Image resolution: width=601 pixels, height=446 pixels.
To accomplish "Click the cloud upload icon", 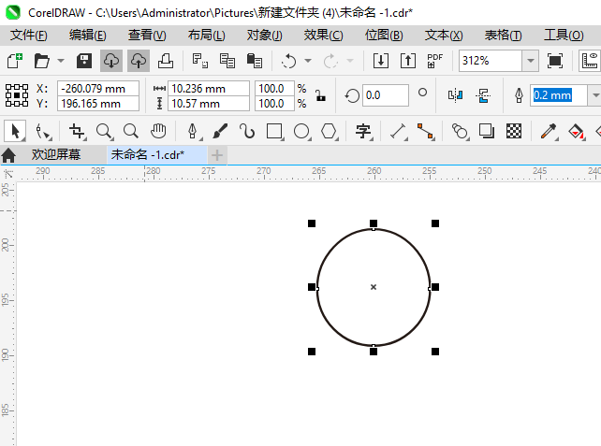I will (x=139, y=61).
